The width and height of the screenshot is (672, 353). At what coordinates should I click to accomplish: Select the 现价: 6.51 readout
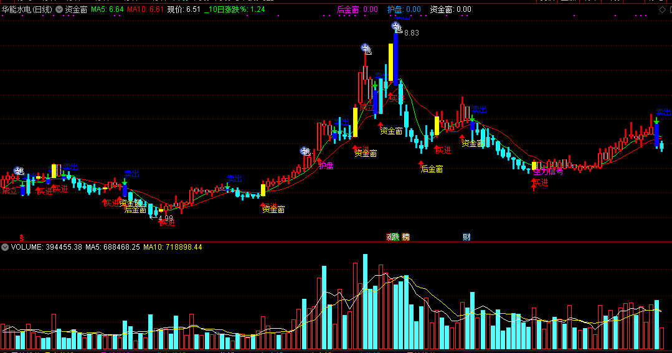click(x=184, y=9)
